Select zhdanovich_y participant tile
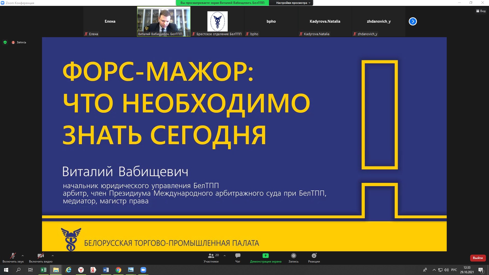Screen dimensions: 489x275 tap(379, 21)
